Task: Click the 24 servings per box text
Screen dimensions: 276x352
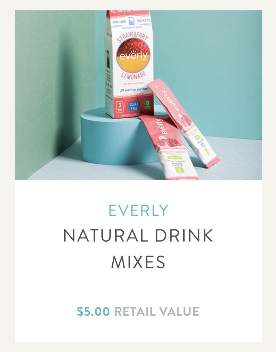Action: (x=134, y=90)
